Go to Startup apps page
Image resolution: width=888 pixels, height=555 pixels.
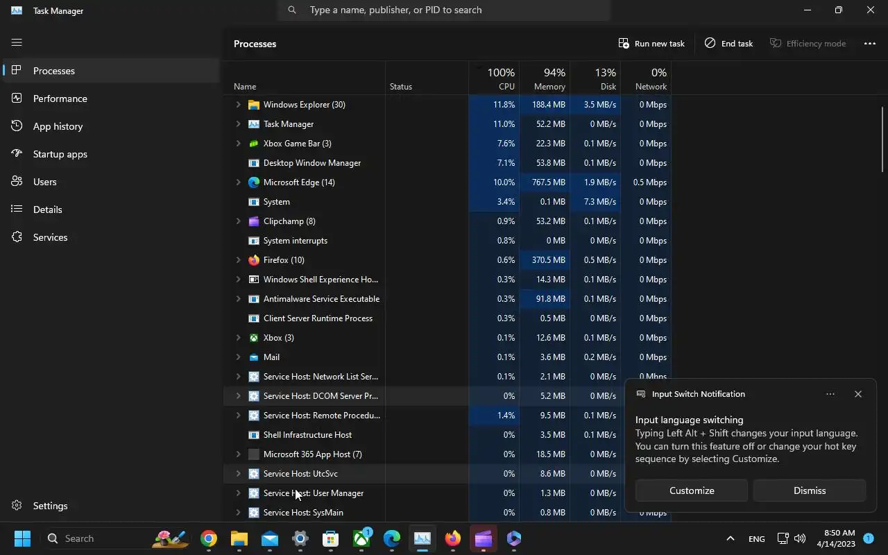click(111, 154)
